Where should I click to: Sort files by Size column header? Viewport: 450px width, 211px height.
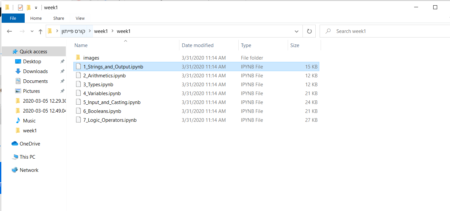pyautogui.click(x=295, y=45)
